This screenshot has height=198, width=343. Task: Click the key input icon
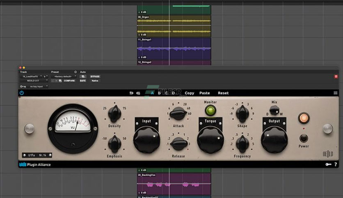click(23, 87)
